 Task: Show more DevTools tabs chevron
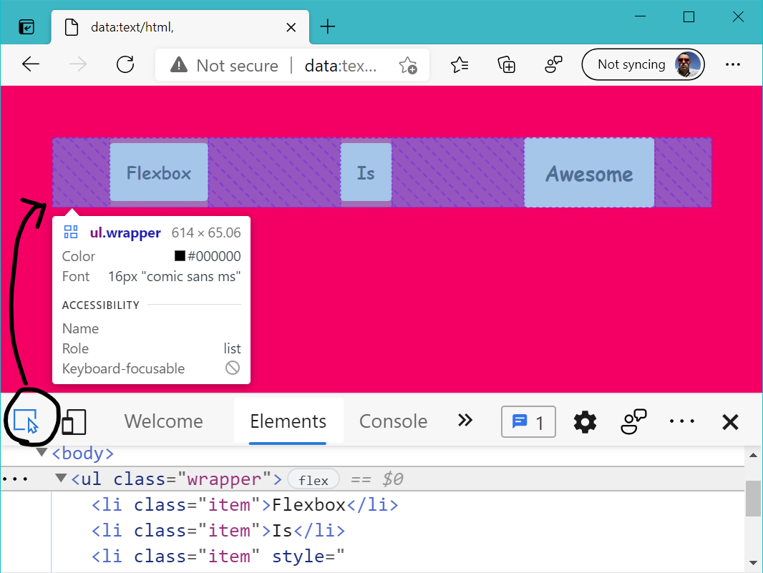pyautogui.click(x=465, y=421)
